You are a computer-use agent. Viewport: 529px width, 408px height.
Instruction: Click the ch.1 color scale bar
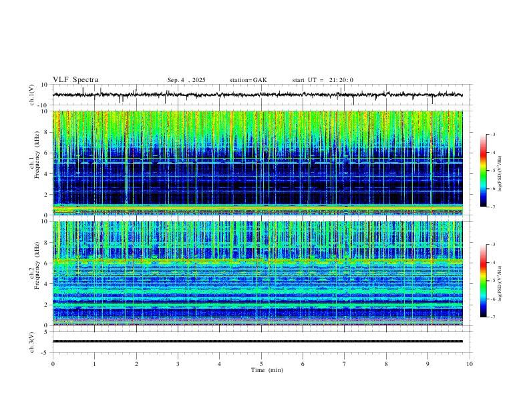coord(483,171)
